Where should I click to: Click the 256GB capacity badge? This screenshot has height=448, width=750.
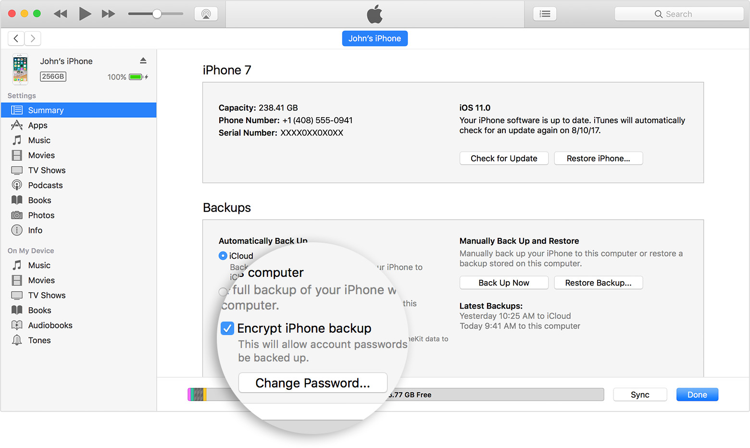(x=53, y=76)
